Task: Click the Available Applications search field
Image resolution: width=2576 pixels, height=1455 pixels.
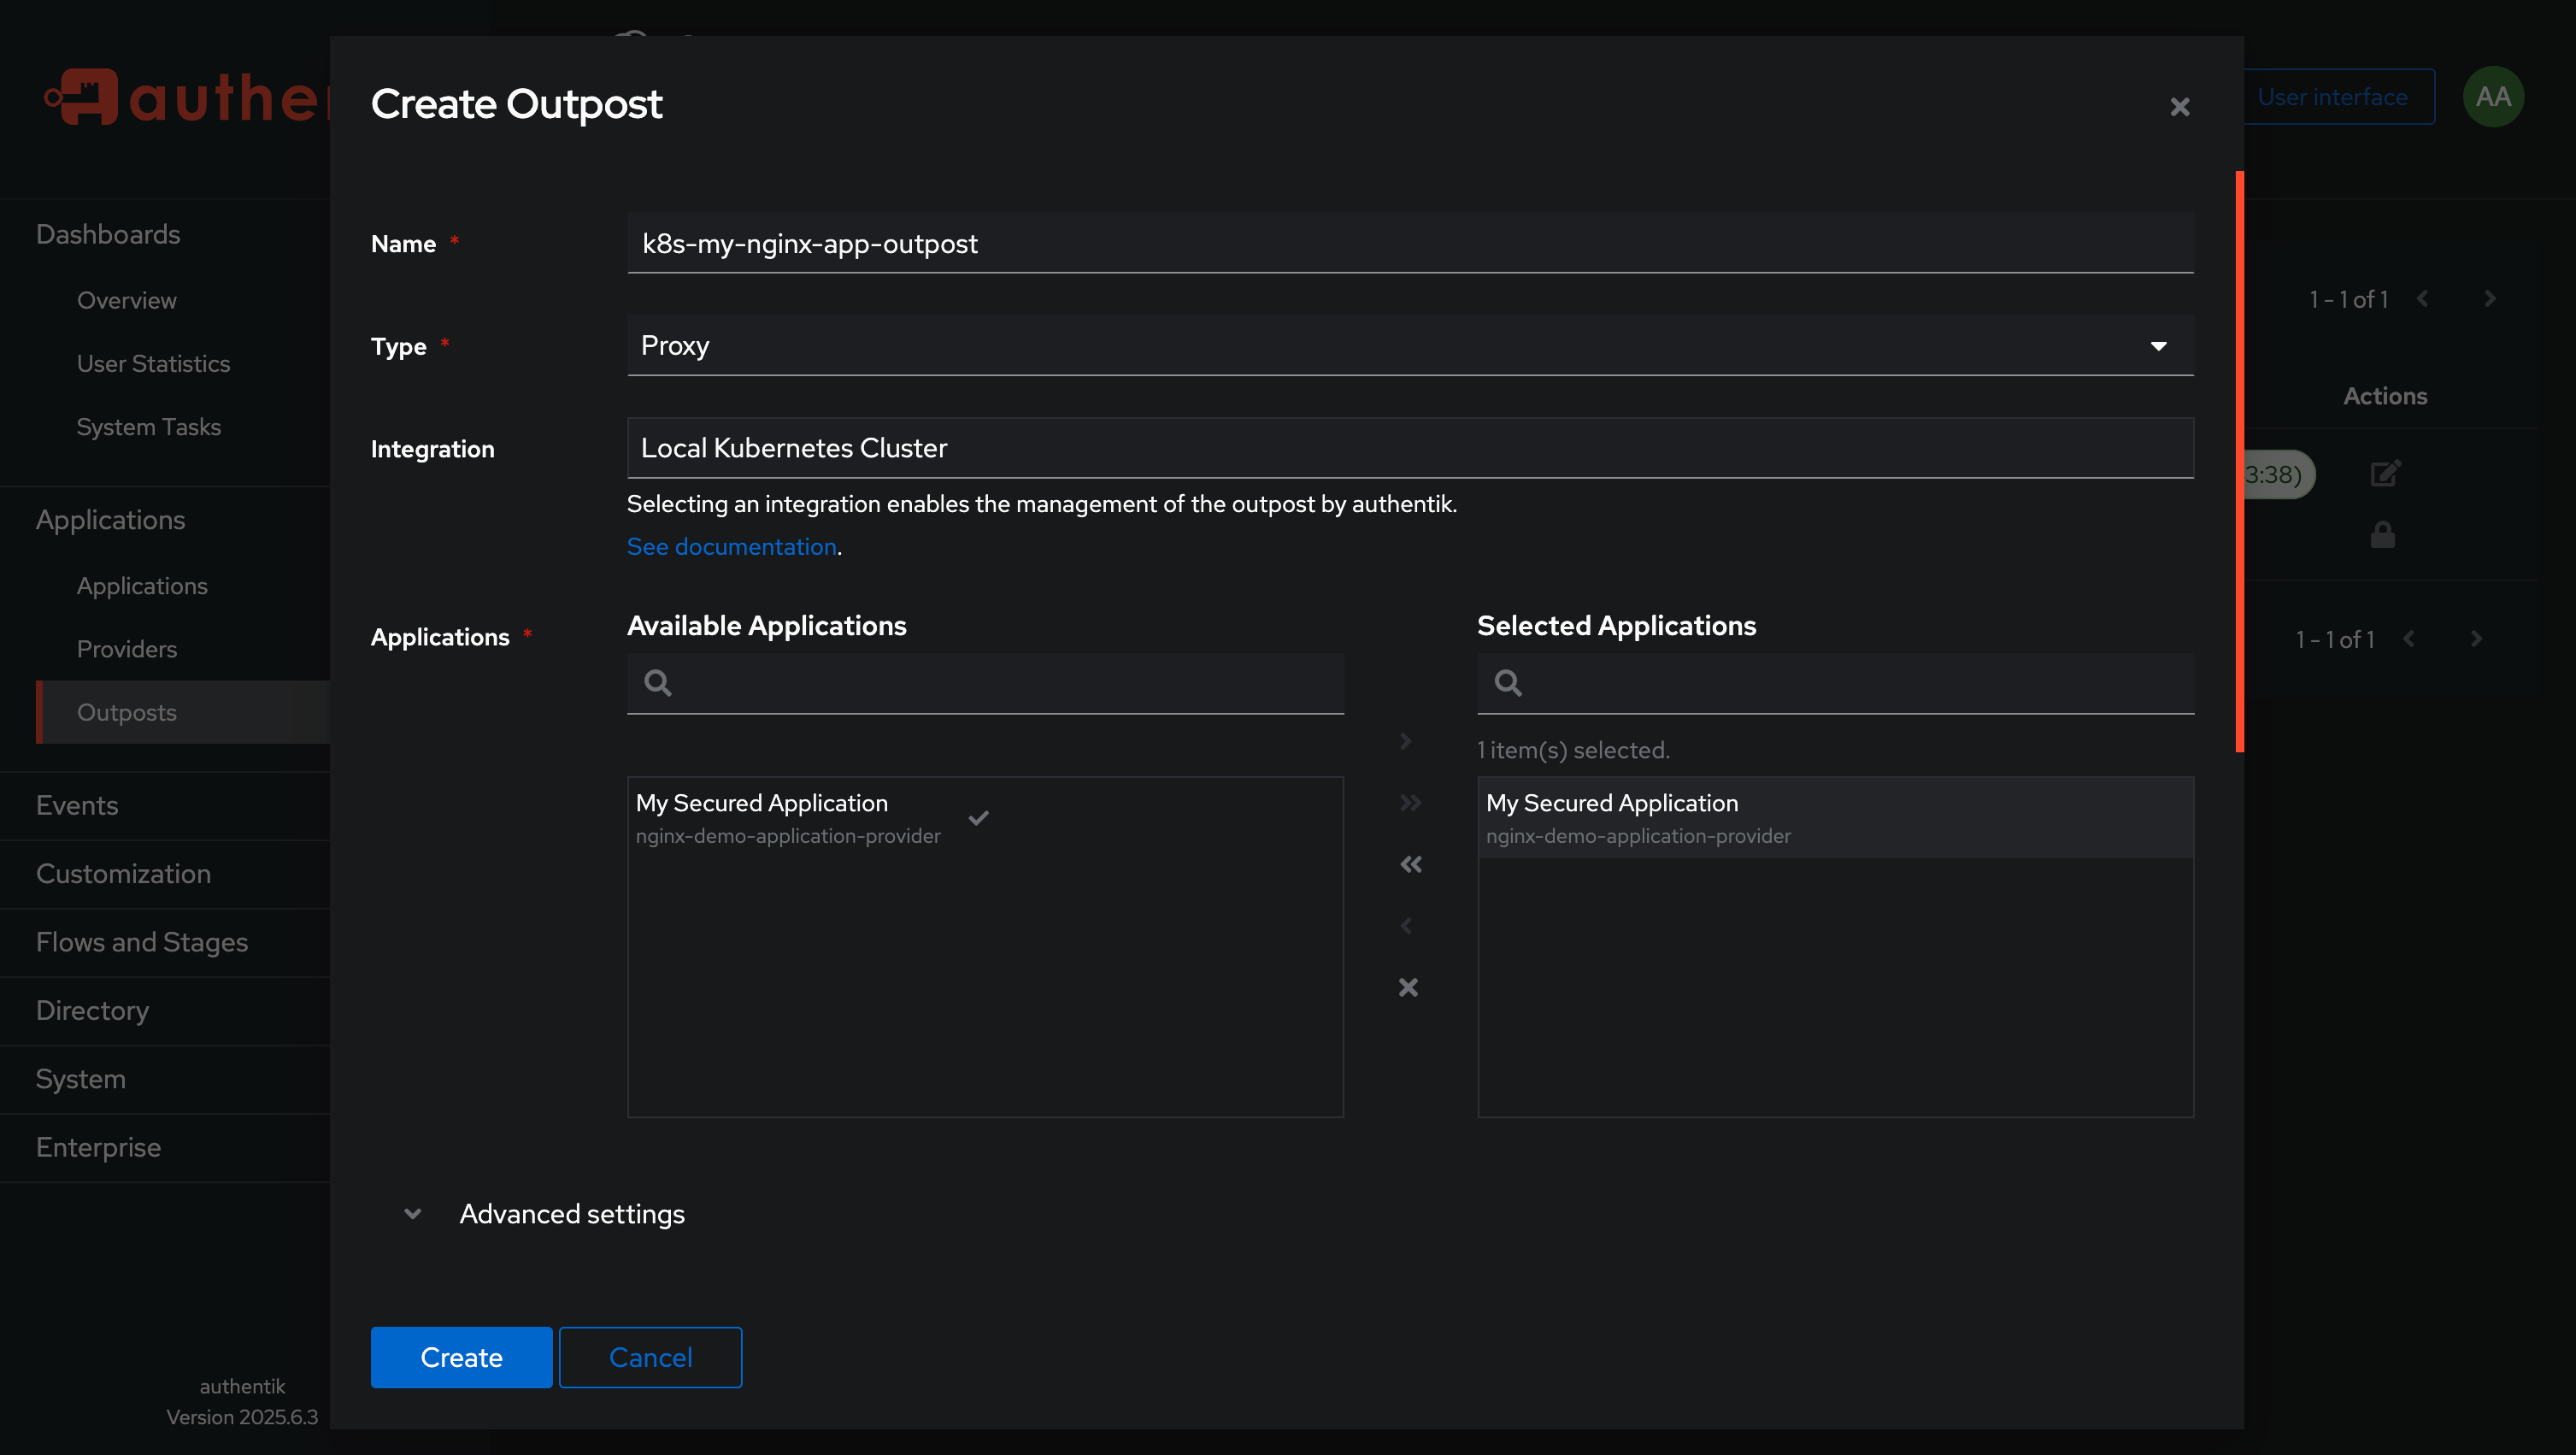Action: coord(985,683)
